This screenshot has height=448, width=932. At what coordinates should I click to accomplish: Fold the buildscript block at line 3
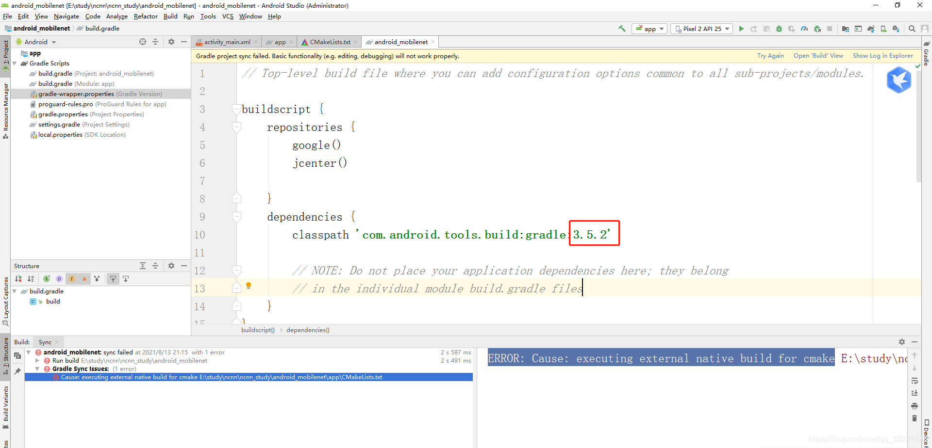pos(236,109)
